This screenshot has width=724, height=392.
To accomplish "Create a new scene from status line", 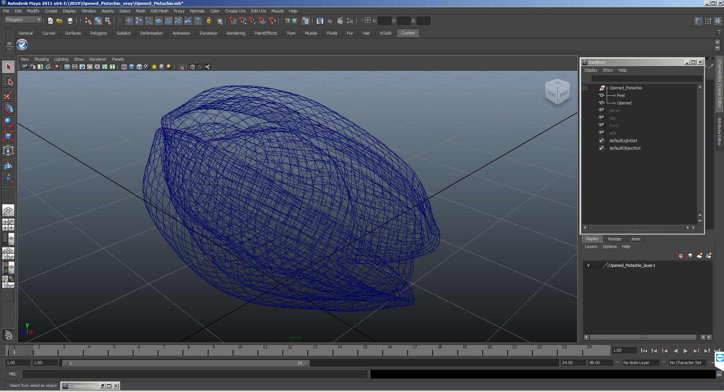I will tap(51, 21).
